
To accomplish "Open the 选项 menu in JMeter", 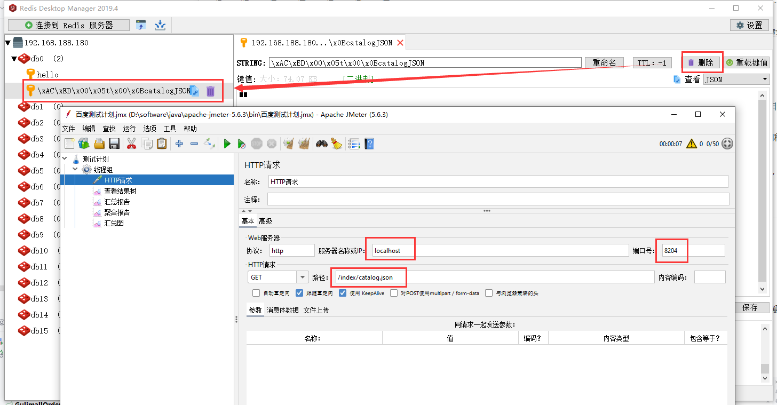I will coord(149,129).
